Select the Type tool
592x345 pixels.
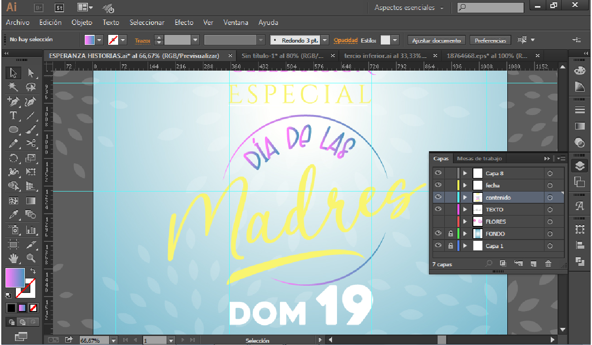[x=14, y=116]
